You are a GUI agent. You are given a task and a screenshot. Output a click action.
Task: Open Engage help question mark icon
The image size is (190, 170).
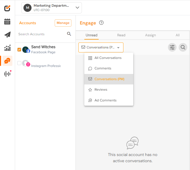click(x=101, y=23)
